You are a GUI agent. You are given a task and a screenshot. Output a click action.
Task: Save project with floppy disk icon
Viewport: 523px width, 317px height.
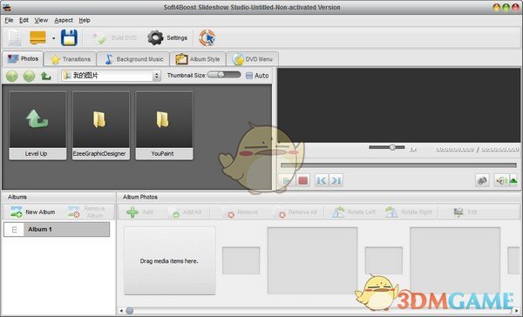coord(70,37)
